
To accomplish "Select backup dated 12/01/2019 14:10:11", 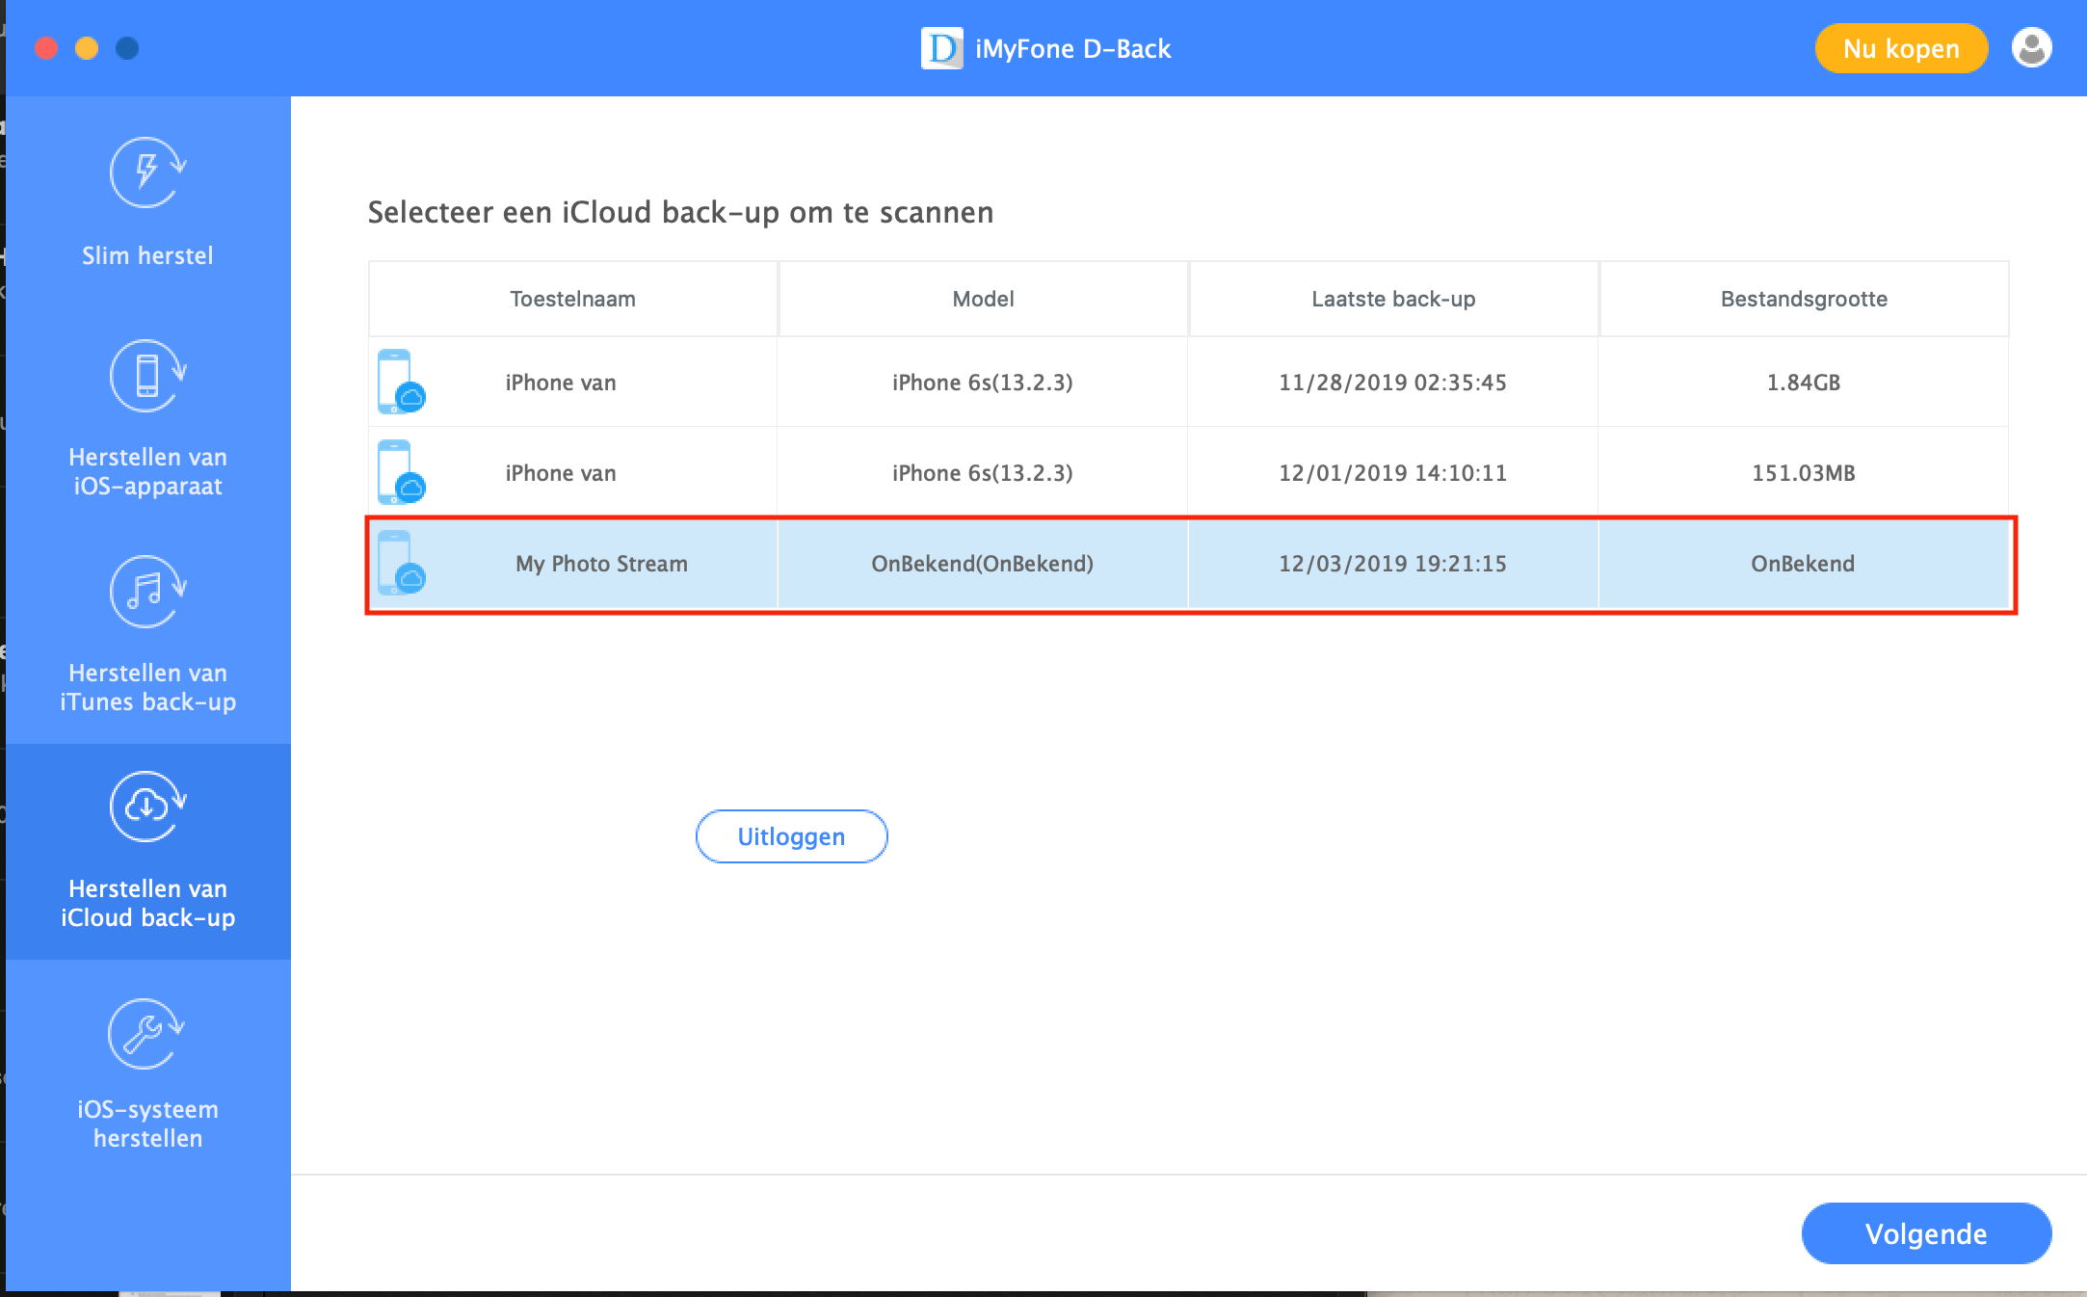I will click(x=1392, y=473).
